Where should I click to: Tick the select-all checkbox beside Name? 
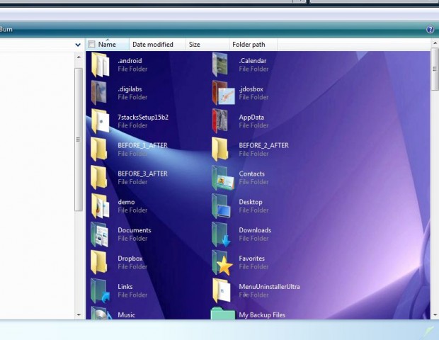point(92,45)
